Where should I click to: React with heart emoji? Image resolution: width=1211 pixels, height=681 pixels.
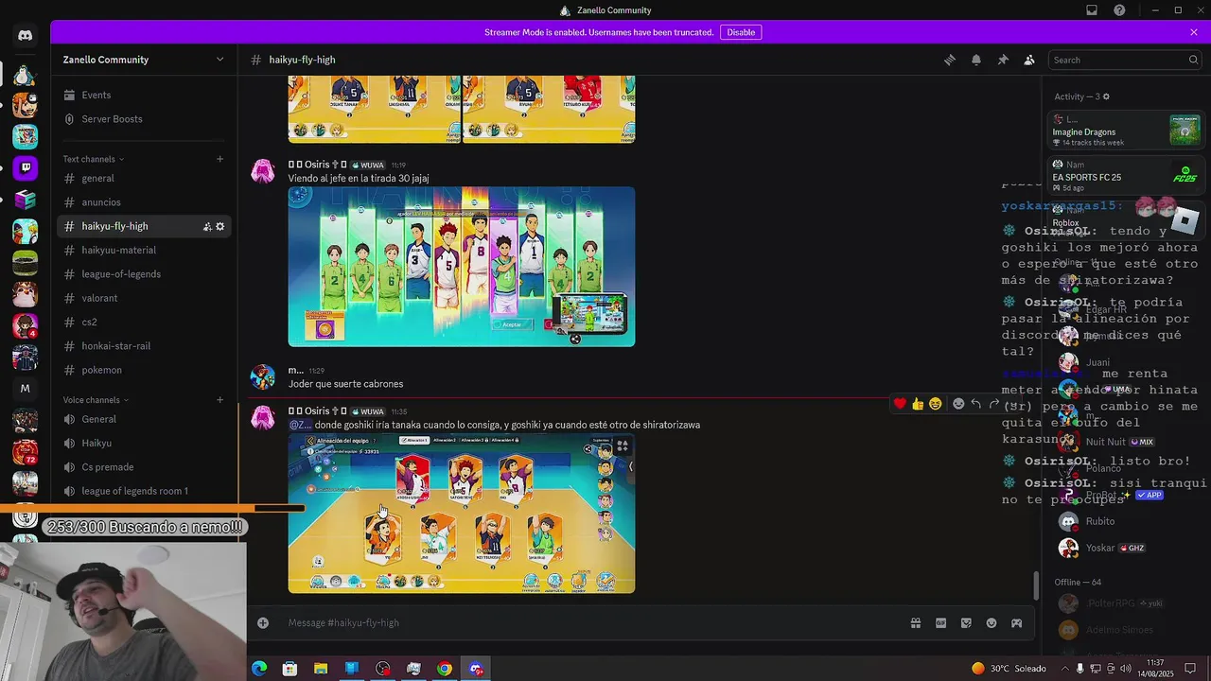tap(900, 404)
